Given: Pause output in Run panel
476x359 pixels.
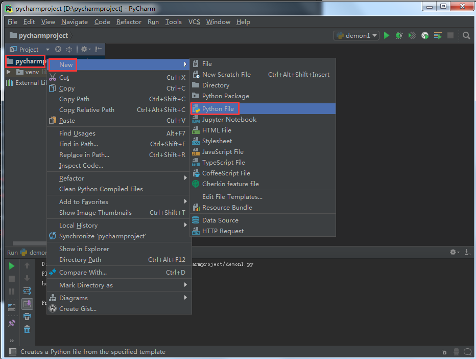Looking at the screenshot, I should tap(12, 291).
